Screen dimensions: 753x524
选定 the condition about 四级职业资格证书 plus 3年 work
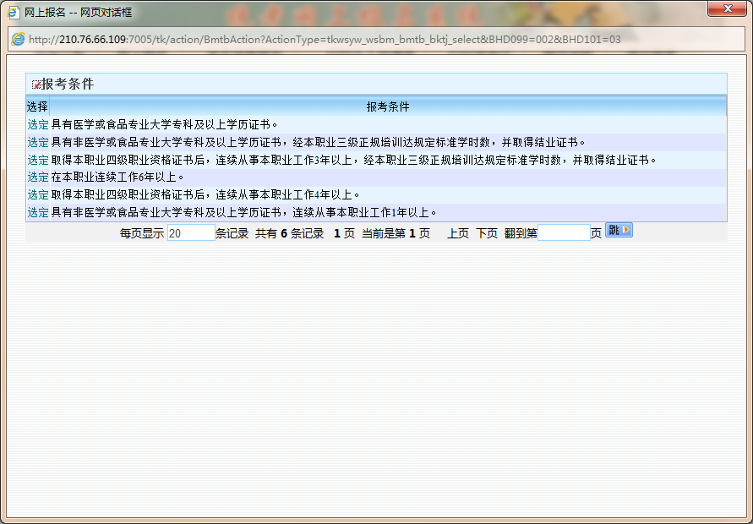(x=37, y=160)
